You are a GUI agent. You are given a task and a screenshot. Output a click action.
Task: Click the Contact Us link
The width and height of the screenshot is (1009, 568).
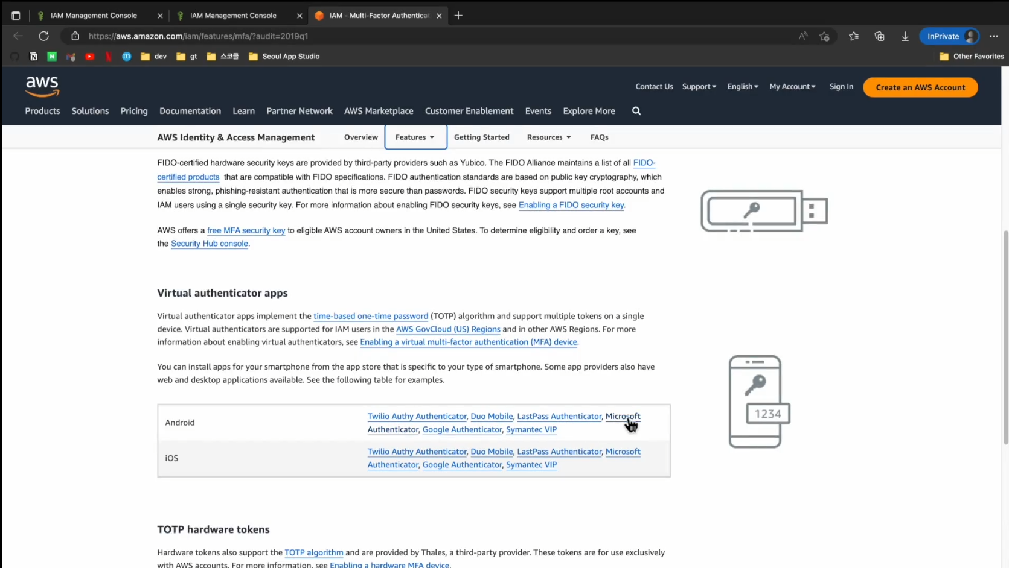pos(654,87)
